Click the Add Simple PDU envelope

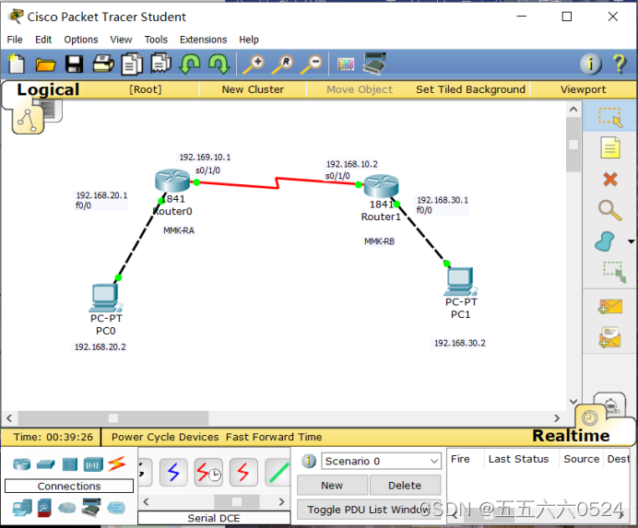[609, 306]
